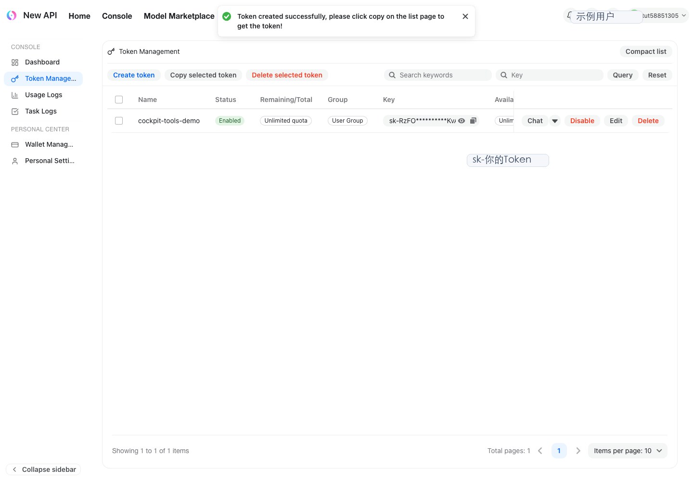Click the Key column header
Screen dimensions: 693x481
coord(389,100)
